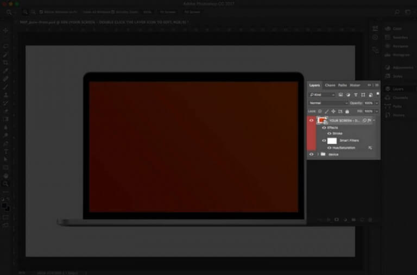Toggle visibility of the Stroke effect

pos(329,133)
